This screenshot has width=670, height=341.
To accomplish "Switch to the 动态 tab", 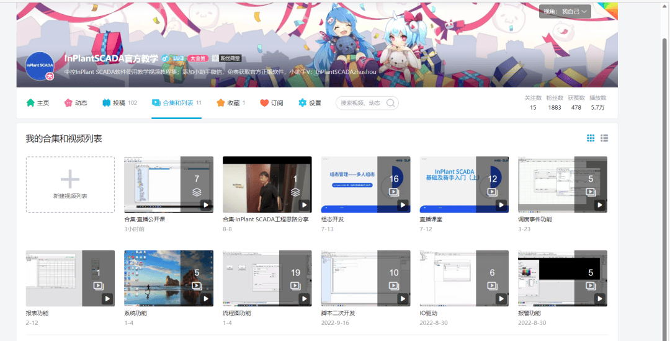I will [x=76, y=103].
